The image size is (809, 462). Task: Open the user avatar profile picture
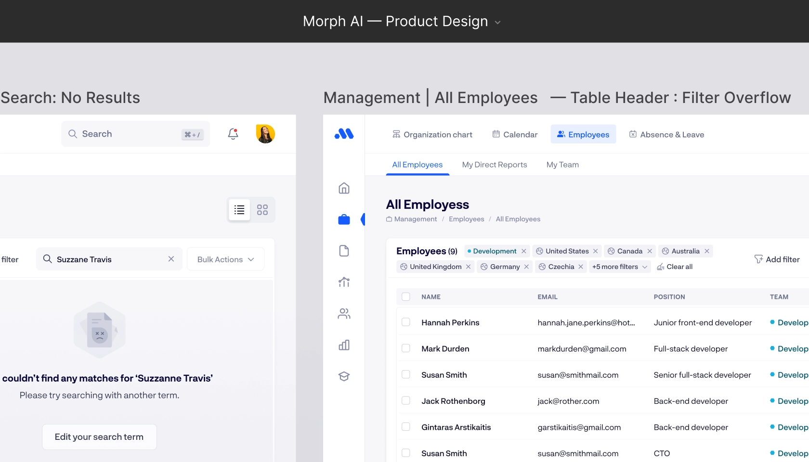point(265,134)
